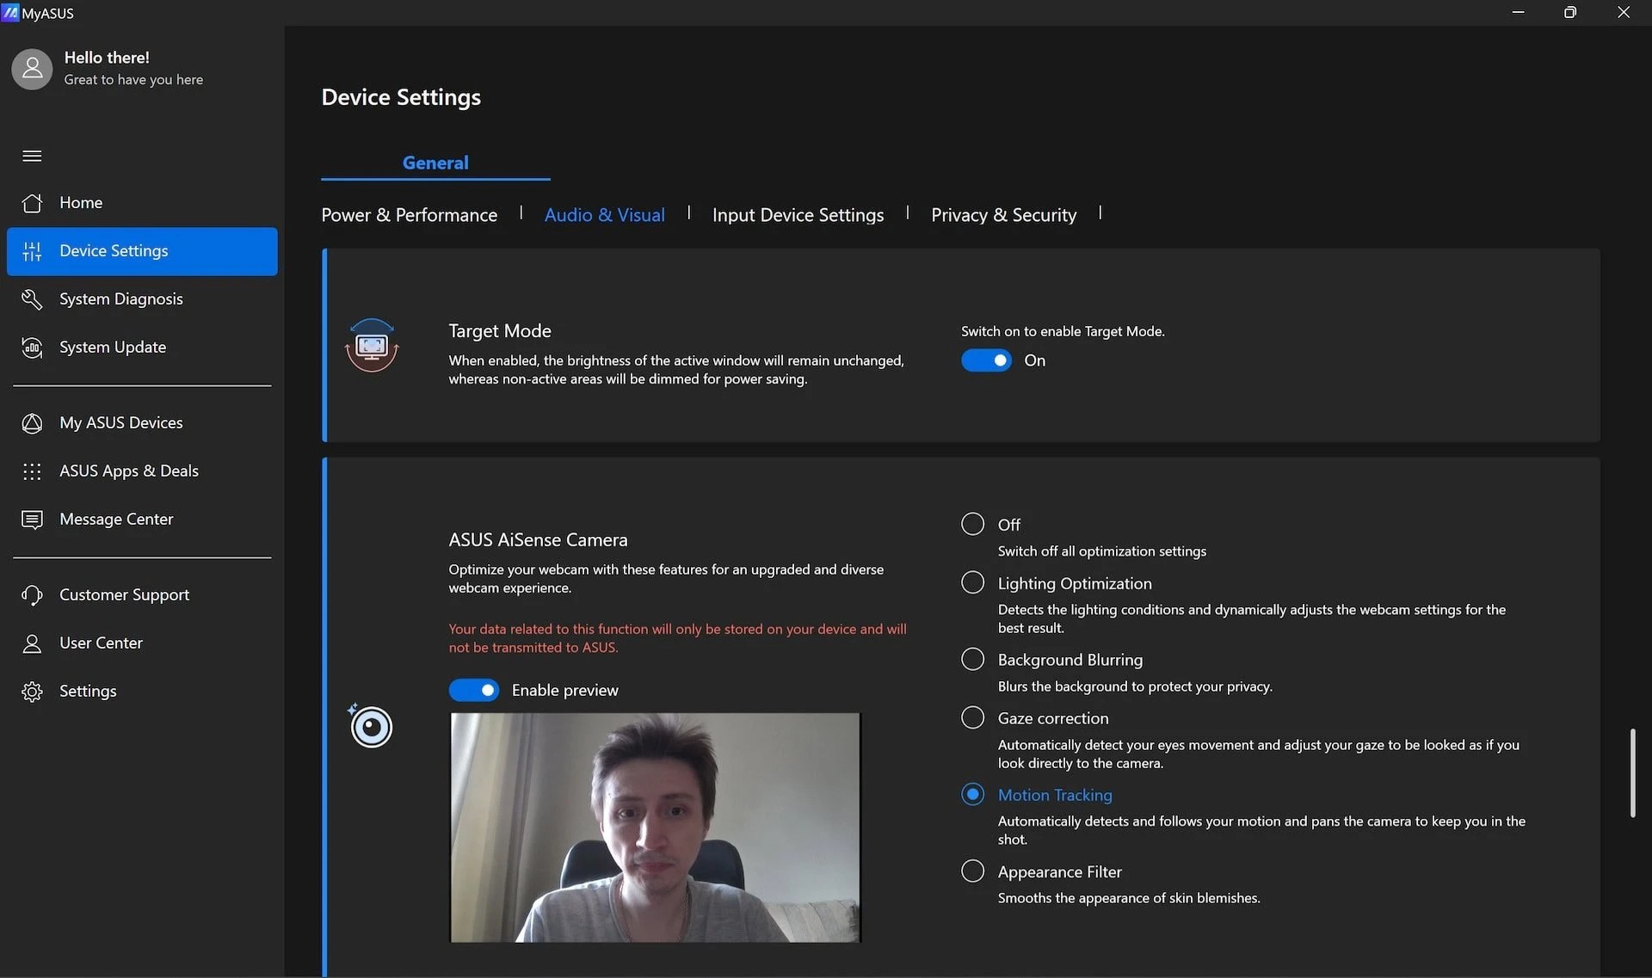Open Settings gear icon in sidebar
The height and width of the screenshot is (978, 1652).
[32, 692]
